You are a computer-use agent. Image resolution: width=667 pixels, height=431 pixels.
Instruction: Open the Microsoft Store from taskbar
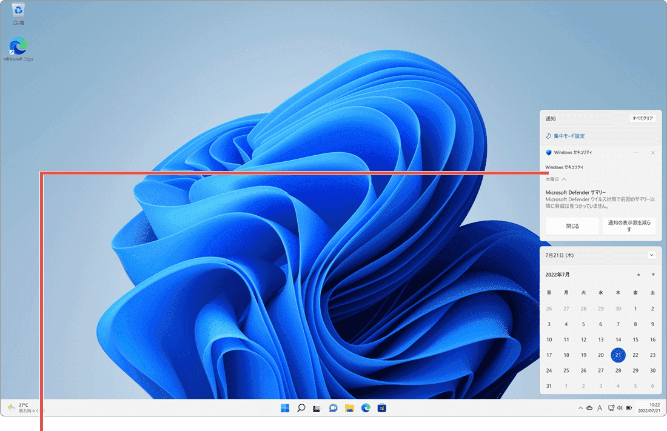(x=382, y=409)
